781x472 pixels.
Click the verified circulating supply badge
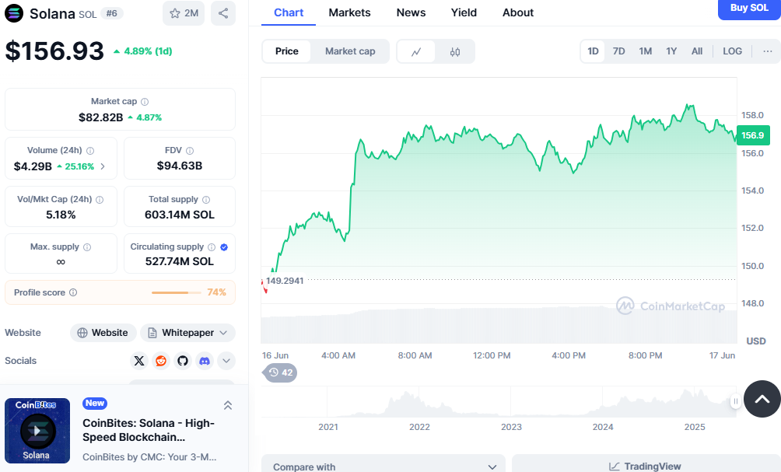(224, 247)
